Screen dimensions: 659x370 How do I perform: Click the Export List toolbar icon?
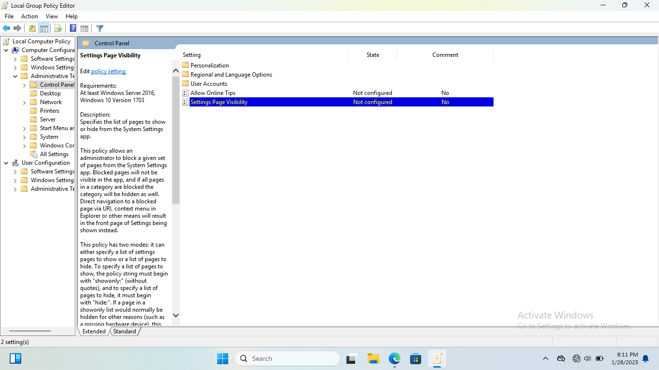tap(58, 28)
